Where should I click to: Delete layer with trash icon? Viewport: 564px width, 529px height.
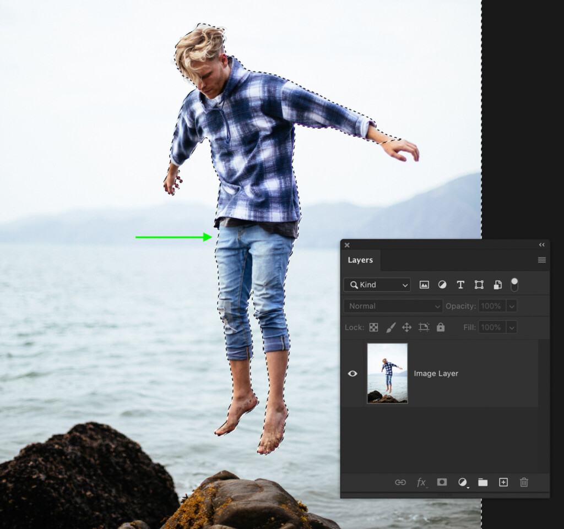point(524,482)
